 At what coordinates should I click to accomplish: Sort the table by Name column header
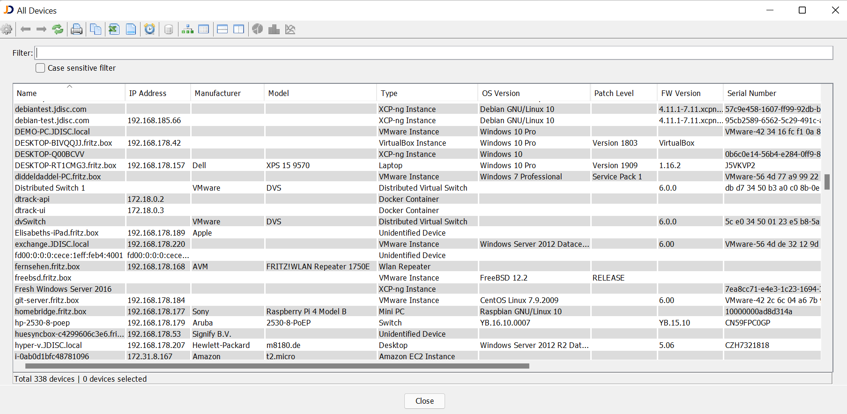coord(27,93)
